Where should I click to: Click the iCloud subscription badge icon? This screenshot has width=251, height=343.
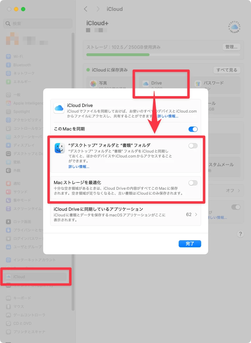click(235, 27)
